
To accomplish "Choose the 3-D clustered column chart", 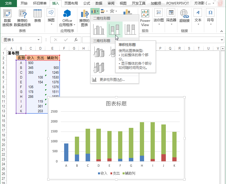I will [x=99, y=52].
